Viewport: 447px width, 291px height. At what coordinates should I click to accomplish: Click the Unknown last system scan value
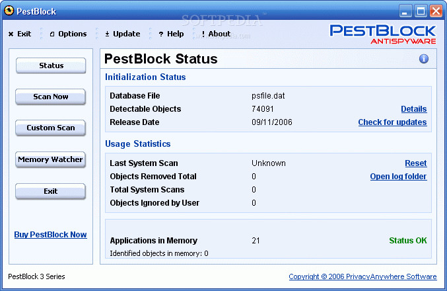pos(269,163)
